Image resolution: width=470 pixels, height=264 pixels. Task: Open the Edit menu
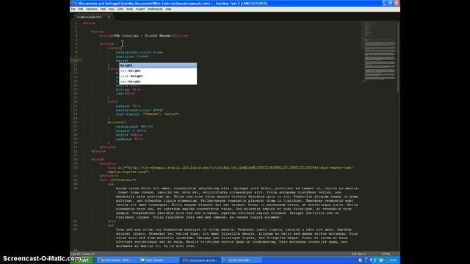coord(80,10)
